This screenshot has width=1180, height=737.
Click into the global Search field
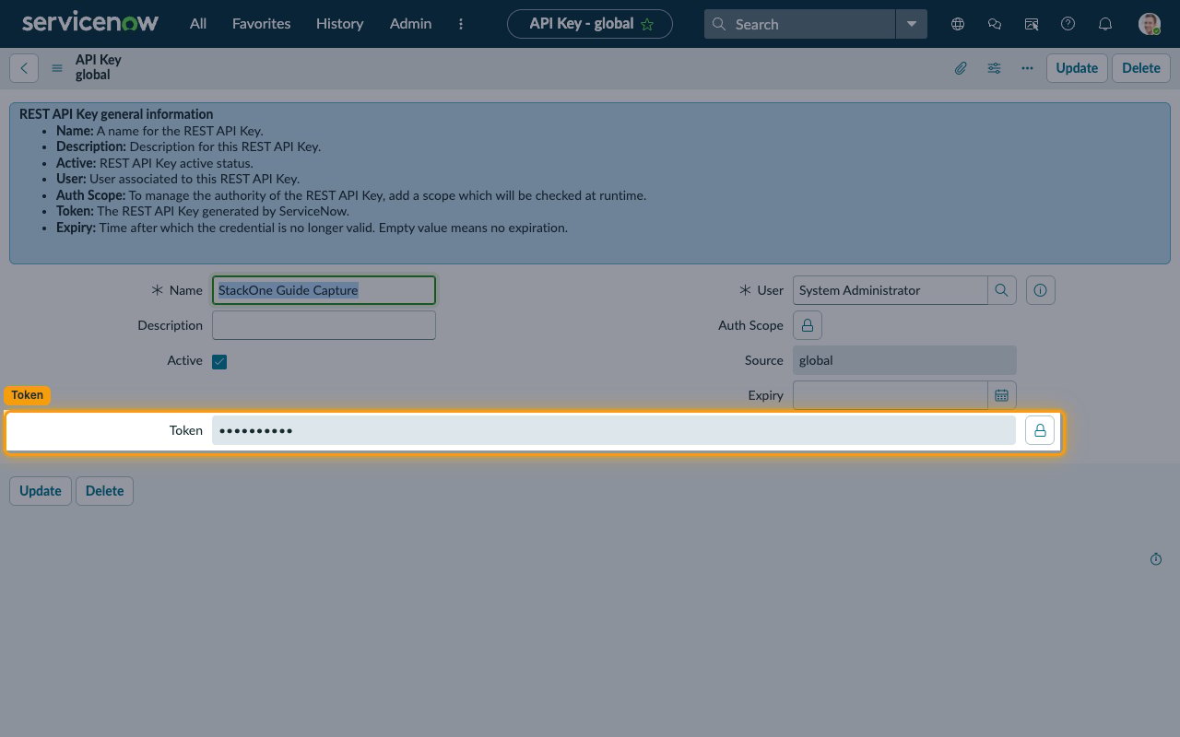[x=800, y=24]
